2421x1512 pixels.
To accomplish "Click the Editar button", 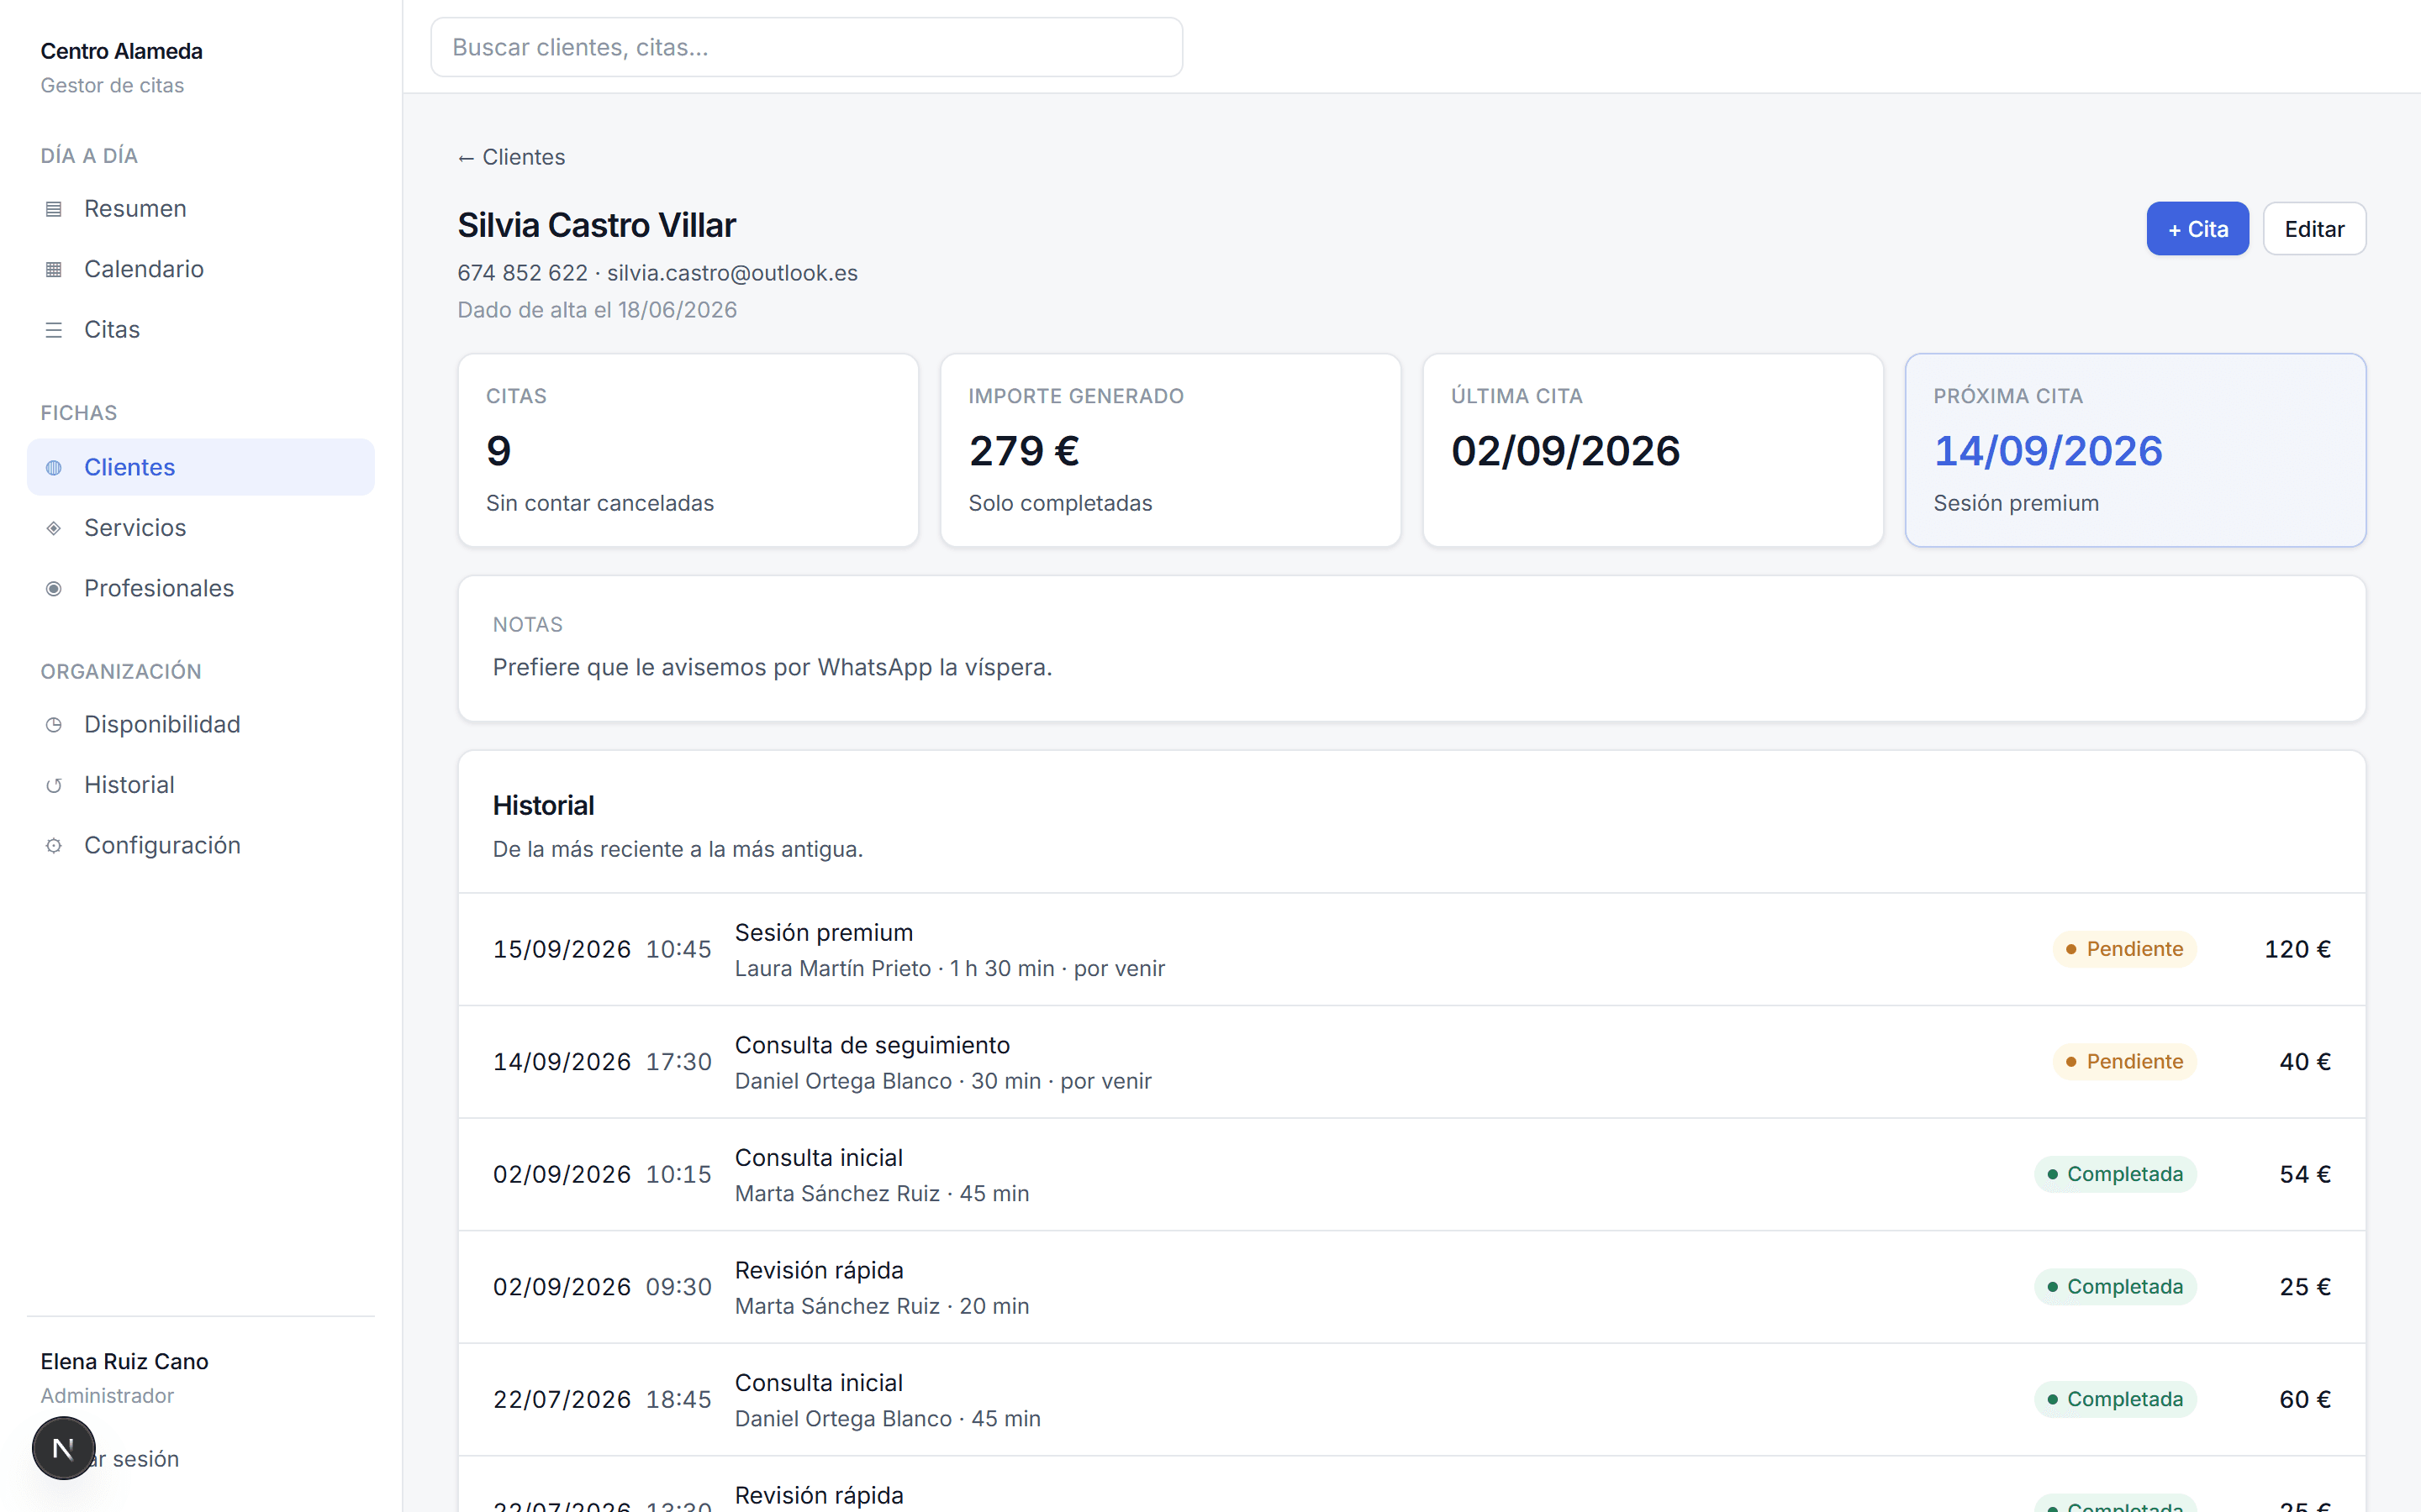I will pyautogui.click(x=2314, y=229).
